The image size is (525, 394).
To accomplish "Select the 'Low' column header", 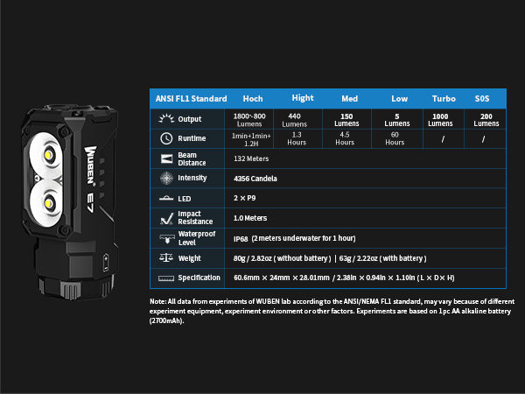I will click(400, 98).
